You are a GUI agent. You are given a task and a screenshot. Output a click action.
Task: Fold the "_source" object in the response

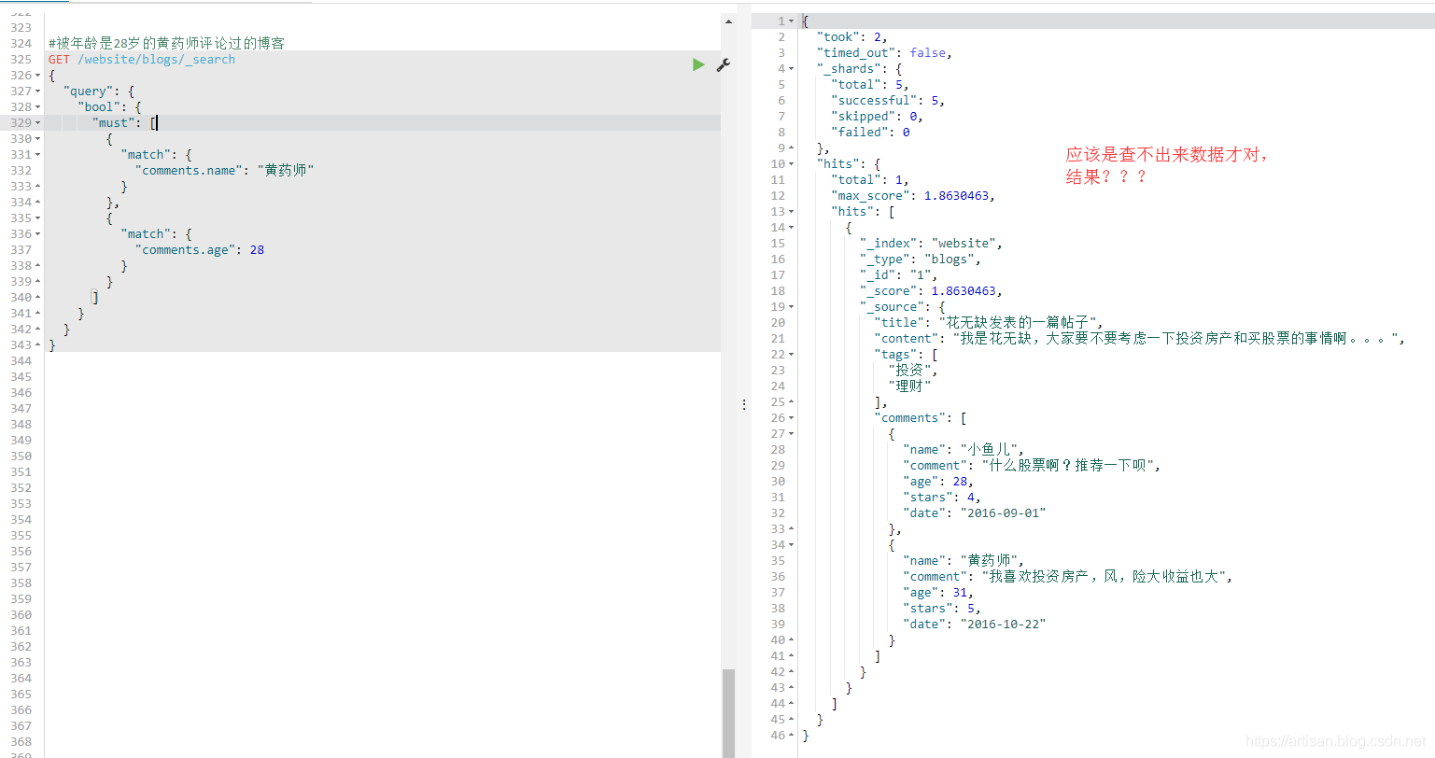[x=792, y=307]
